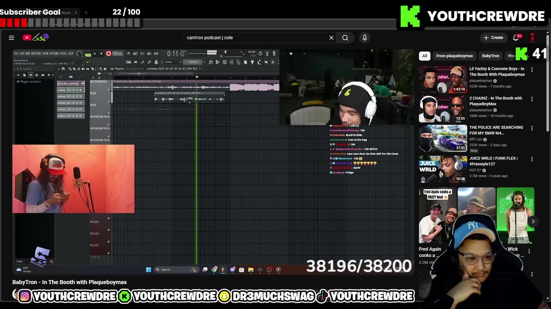Select the BabyTron filter chip
This screenshot has height=309, width=551.
[x=490, y=56]
